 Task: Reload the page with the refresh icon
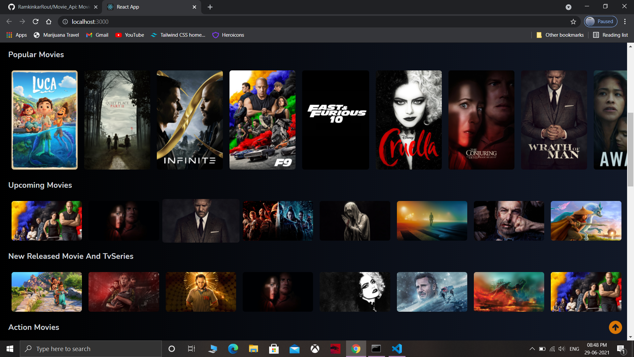[x=36, y=21]
